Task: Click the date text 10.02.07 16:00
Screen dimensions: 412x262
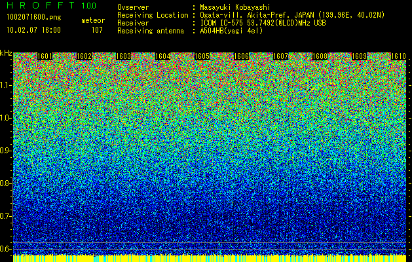Action: (33, 30)
